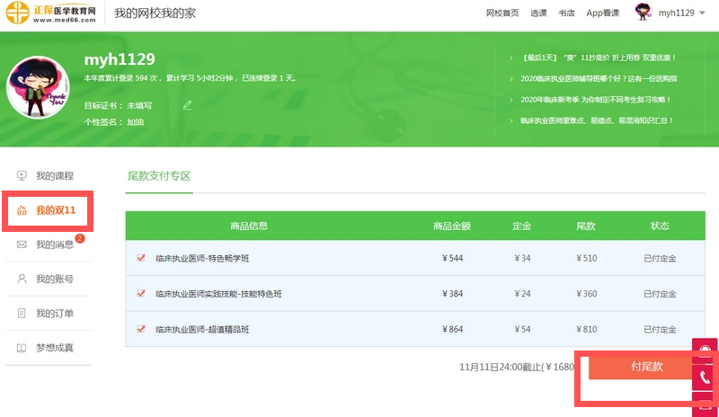The width and height of the screenshot is (719, 417).
Task: Open the 2020年临床新考季 news link
Action: pyautogui.click(x=595, y=100)
